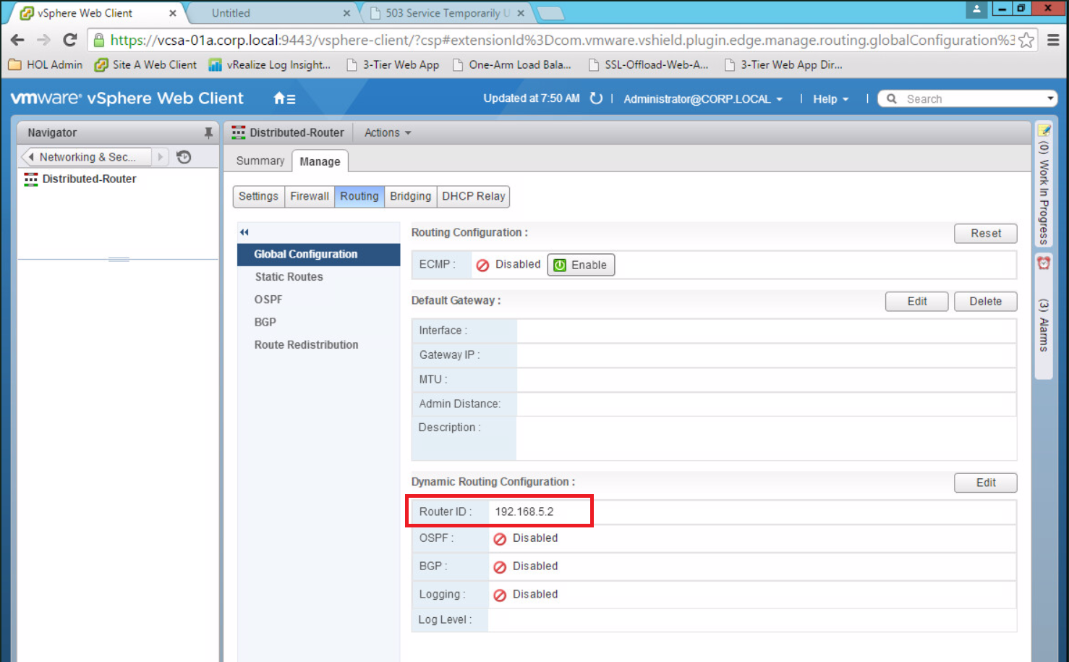
Task: Click the Work In Progress notepad icon
Action: click(x=1044, y=131)
